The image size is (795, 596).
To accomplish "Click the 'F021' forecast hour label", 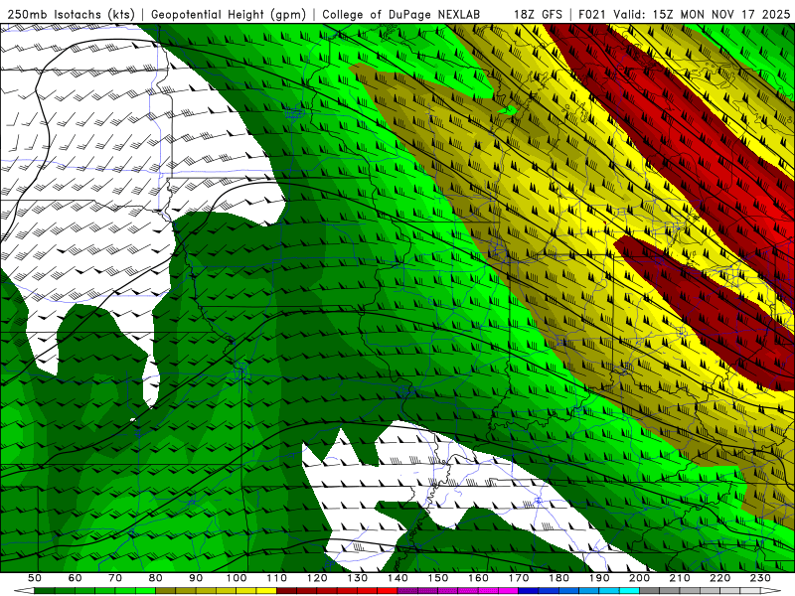I will coord(592,15).
